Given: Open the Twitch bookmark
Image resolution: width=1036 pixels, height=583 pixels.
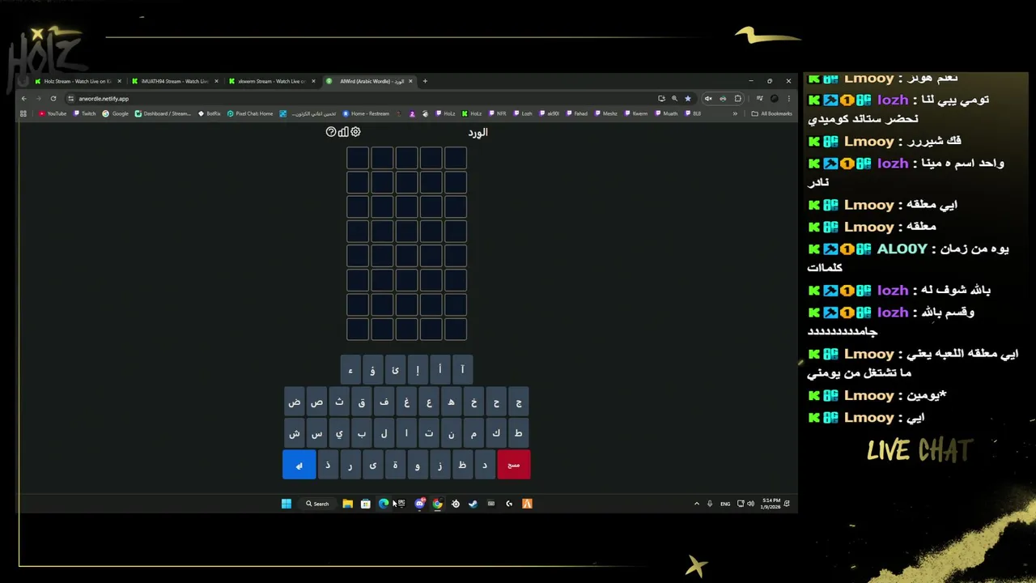Looking at the screenshot, I should (84, 113).
